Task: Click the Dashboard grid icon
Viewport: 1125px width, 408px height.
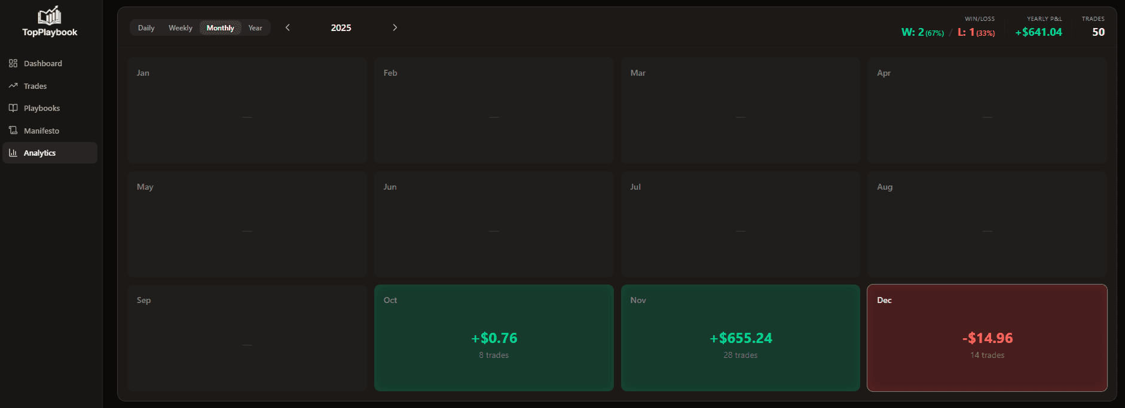Action: click(x=13, y=63)
